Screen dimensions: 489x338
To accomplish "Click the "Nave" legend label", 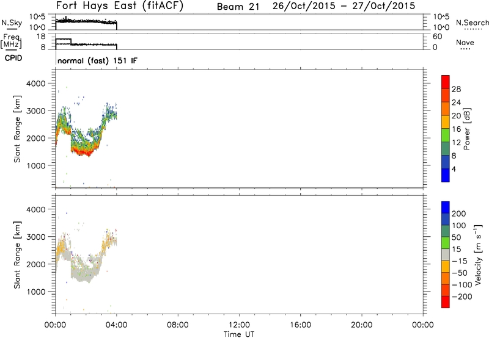I will click(465, 43).
